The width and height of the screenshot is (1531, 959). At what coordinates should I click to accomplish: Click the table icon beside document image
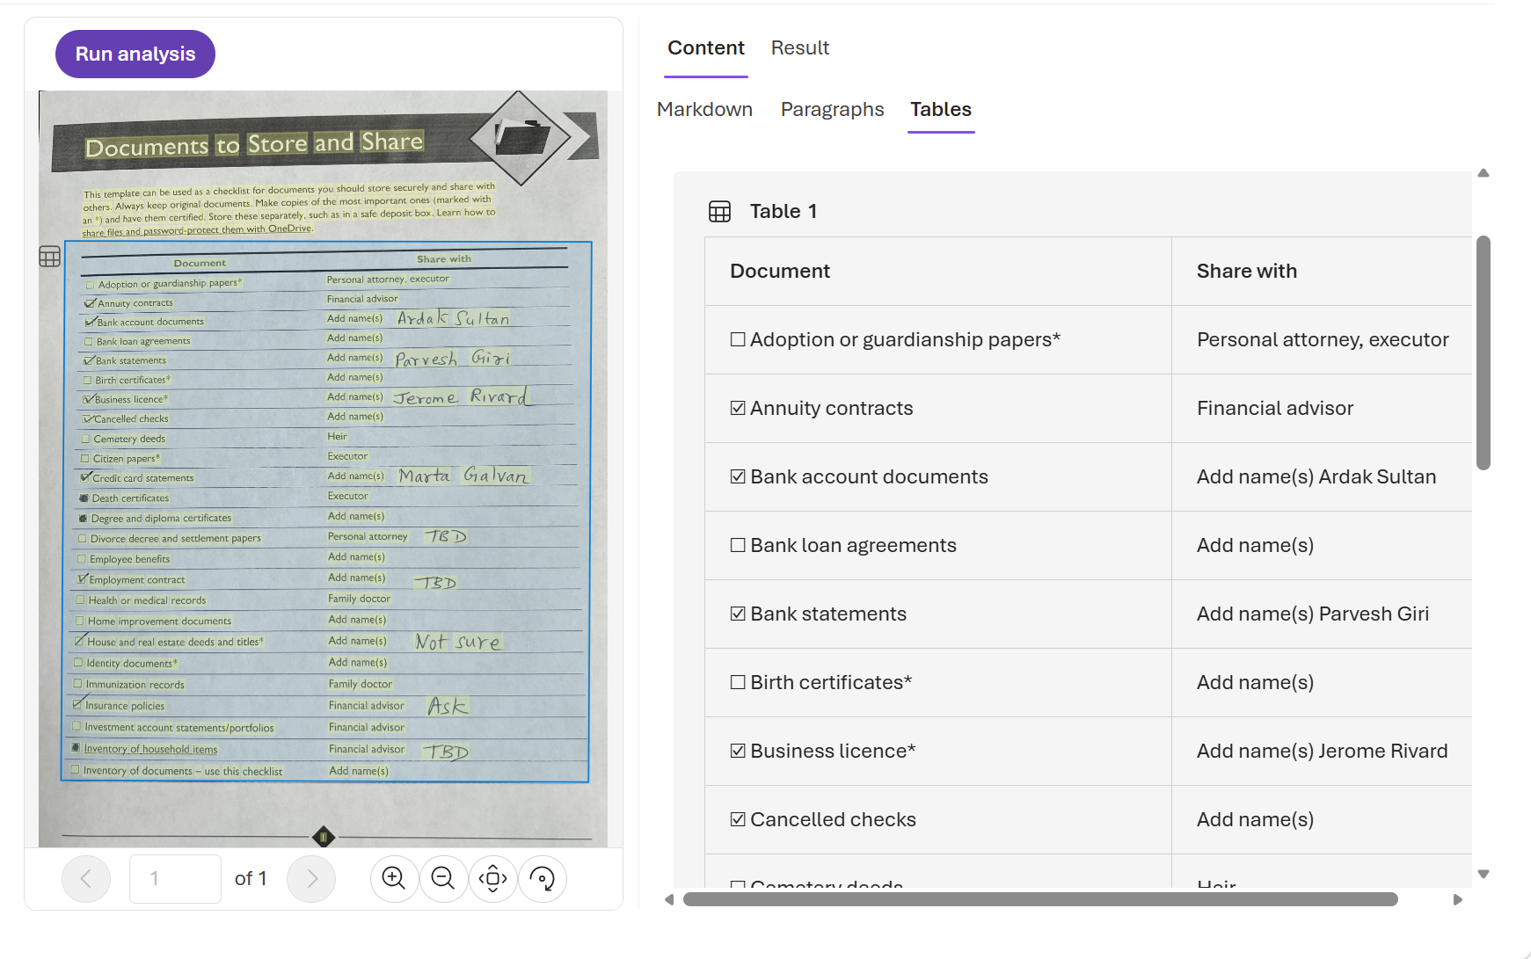[x=50, y=257]
